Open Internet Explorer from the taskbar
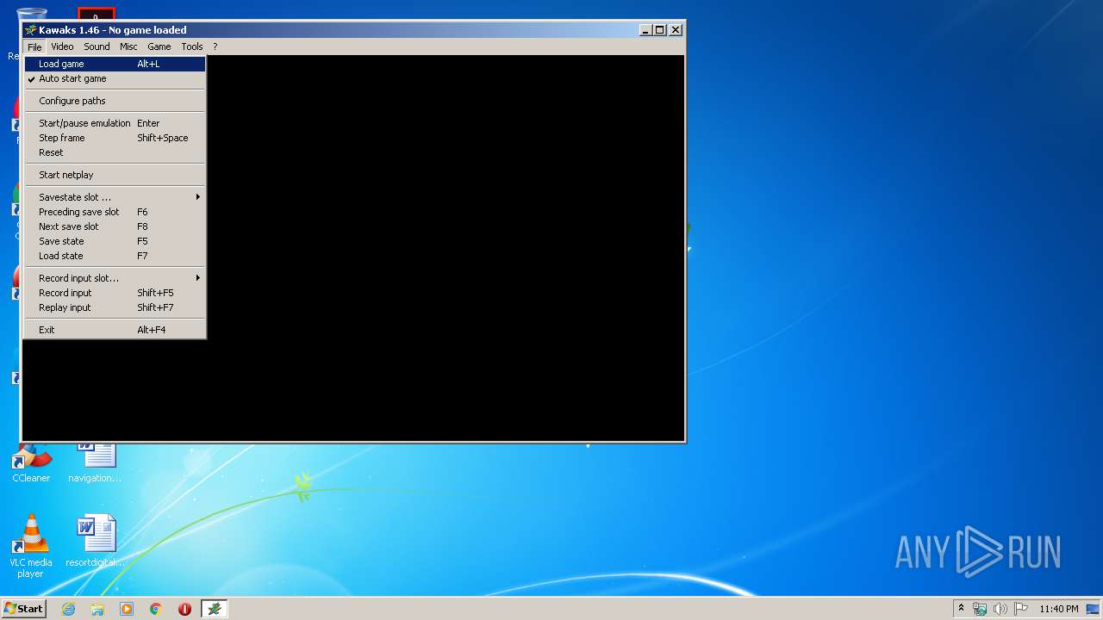The height and width of the screenshot is (620, 1103). 68,609
